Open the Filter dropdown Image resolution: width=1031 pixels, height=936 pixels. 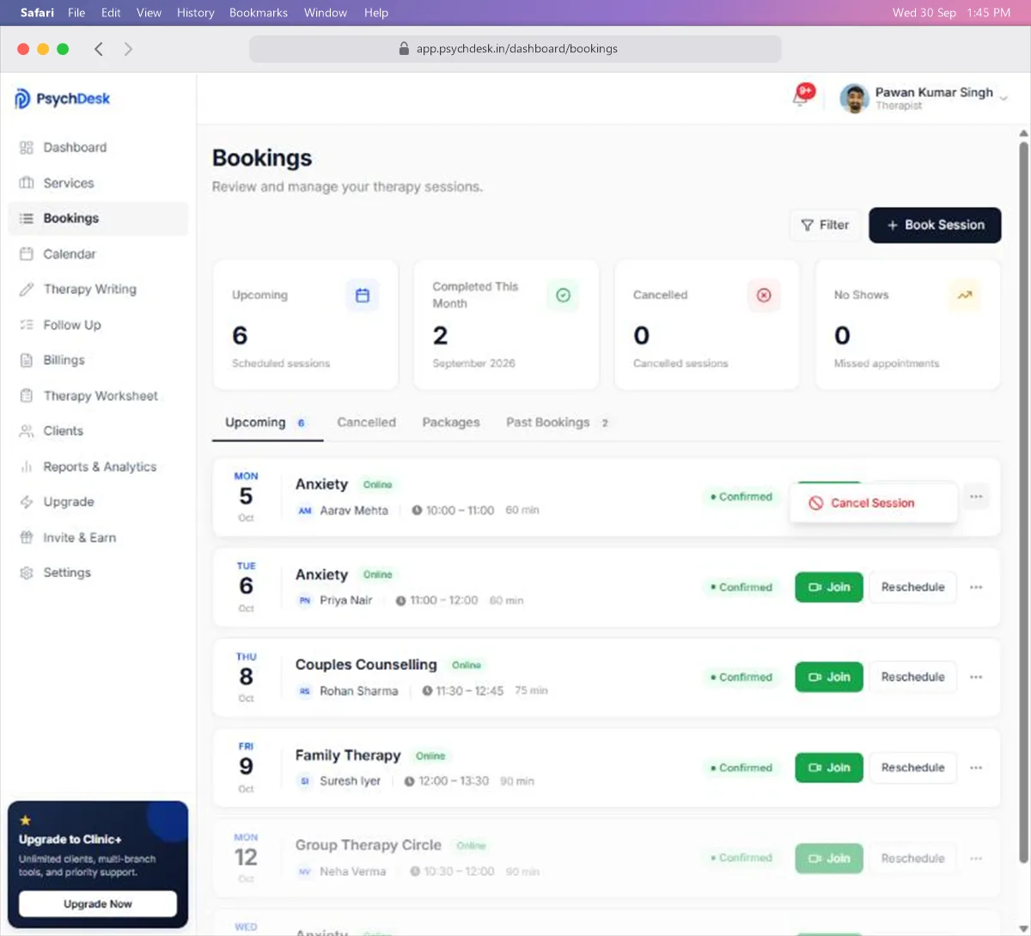point(825,225)
